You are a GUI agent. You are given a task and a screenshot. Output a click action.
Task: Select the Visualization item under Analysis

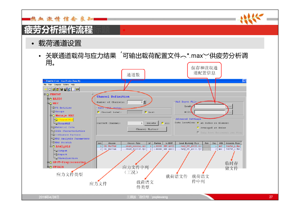68,158
